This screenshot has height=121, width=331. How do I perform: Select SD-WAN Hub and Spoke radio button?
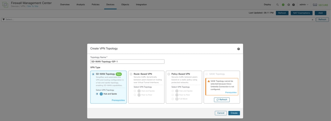(97, 94)
